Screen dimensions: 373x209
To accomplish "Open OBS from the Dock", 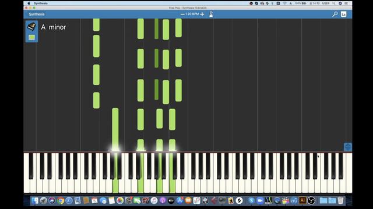I will 311,201.
